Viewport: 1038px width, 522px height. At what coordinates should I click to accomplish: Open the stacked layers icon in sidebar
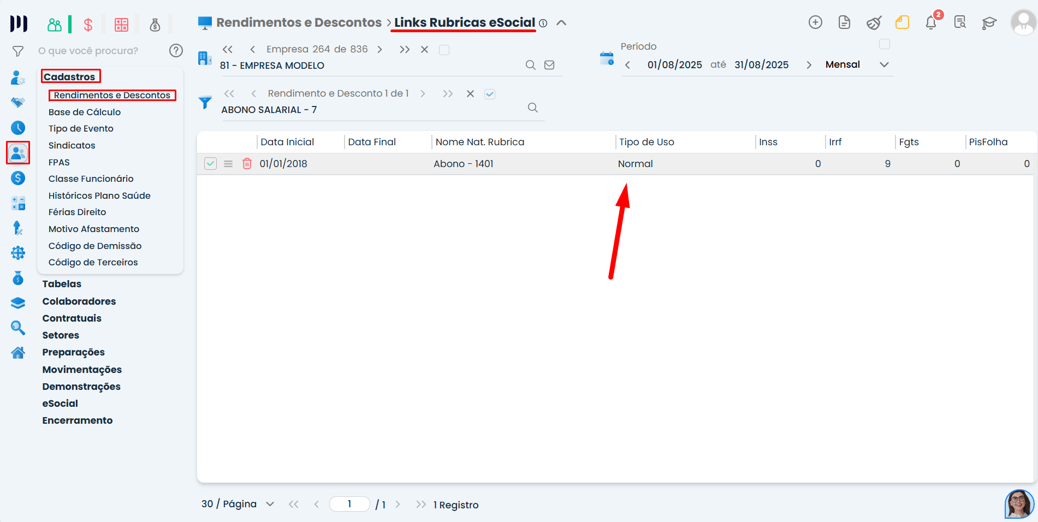(x=18, y=302)
